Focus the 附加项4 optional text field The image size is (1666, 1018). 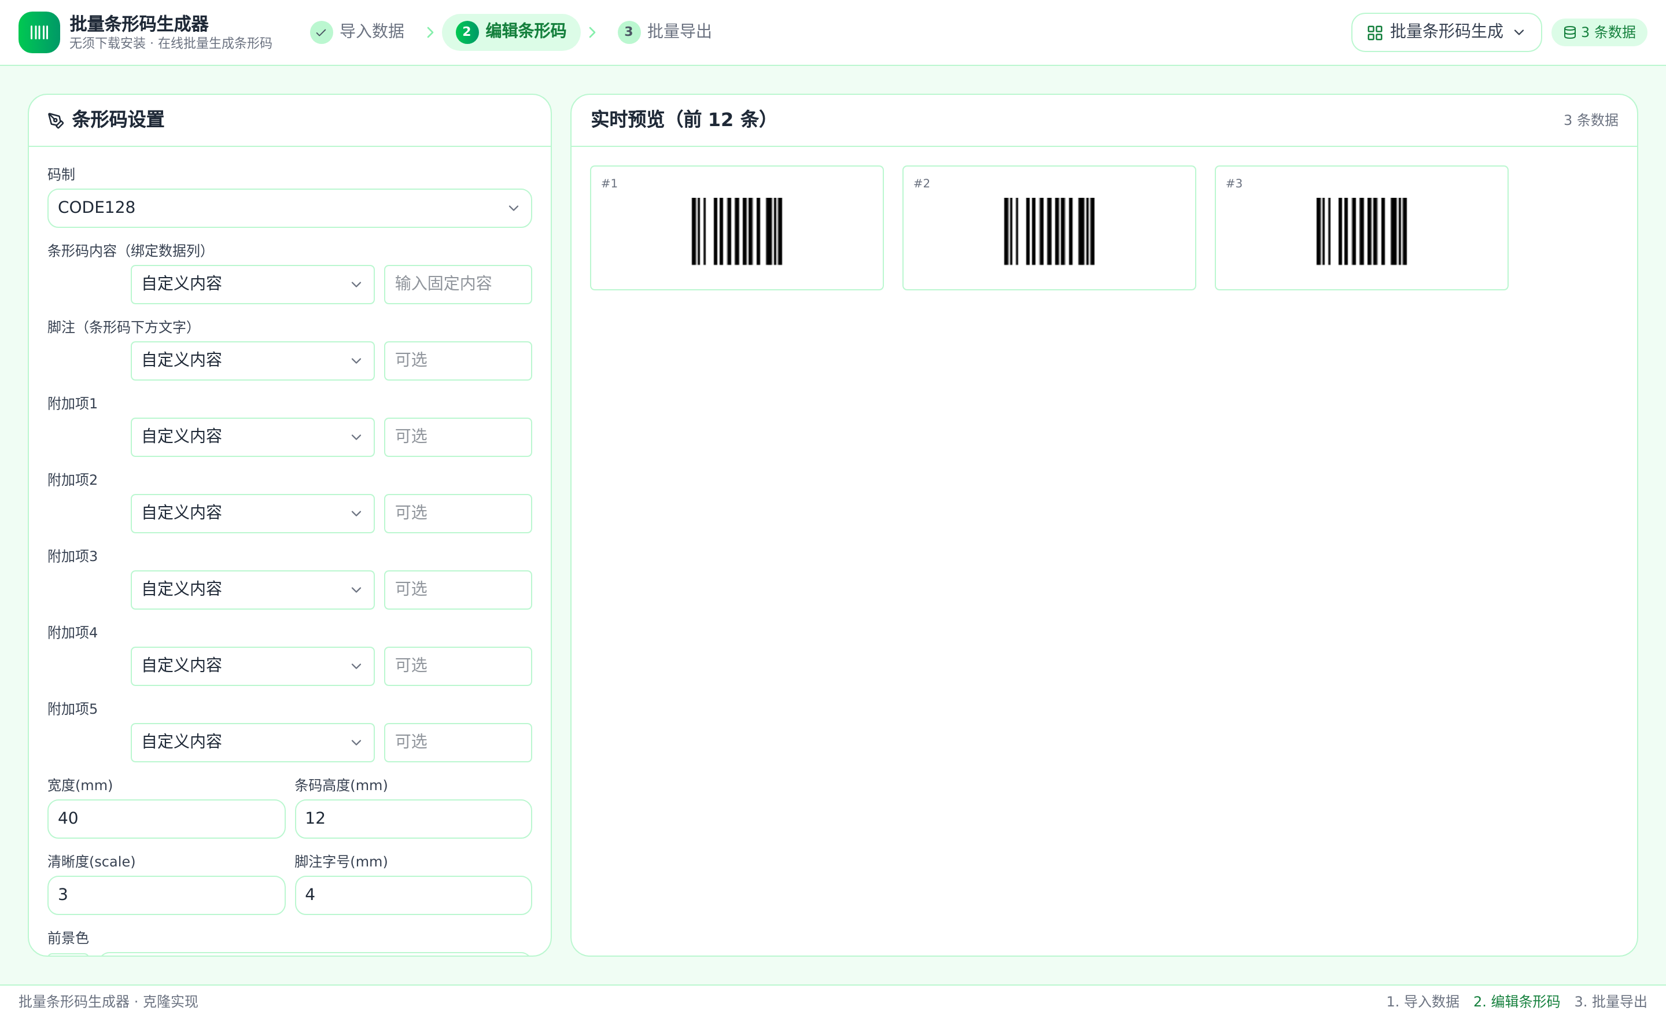(458, 666)
